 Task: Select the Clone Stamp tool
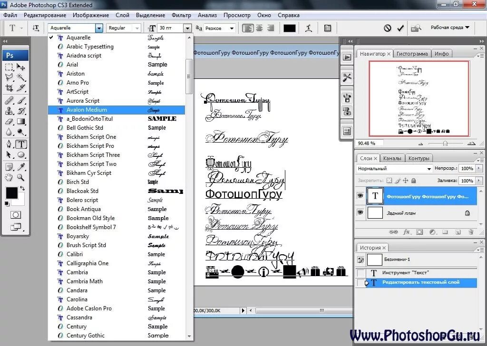[9, 111]
